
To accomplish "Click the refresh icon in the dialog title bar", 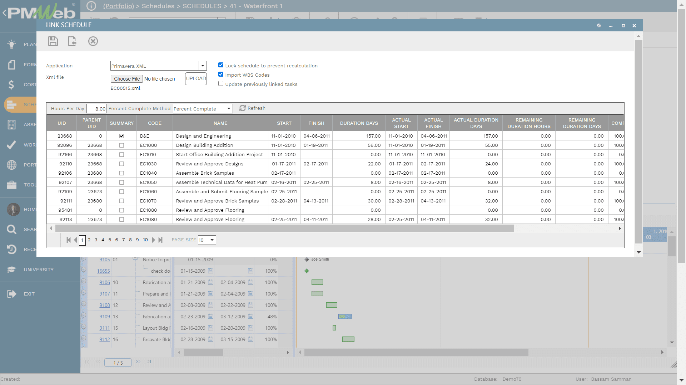I will (599, 25).
